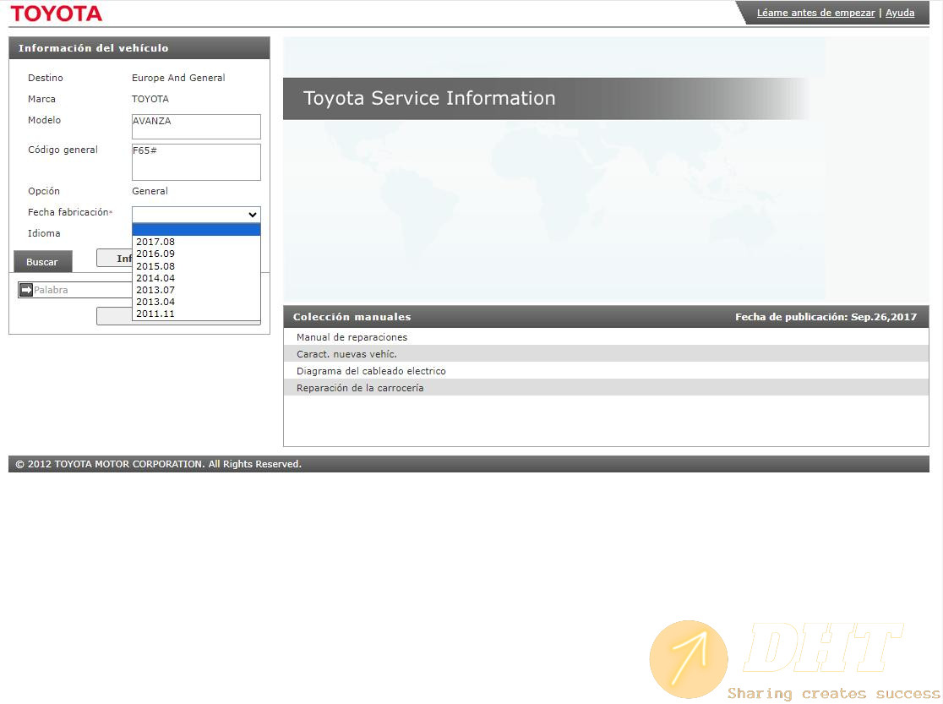Open Diagrama del cableado electrico
The width and height of the screenshot is (943, 704).
[x=371, y=371]
